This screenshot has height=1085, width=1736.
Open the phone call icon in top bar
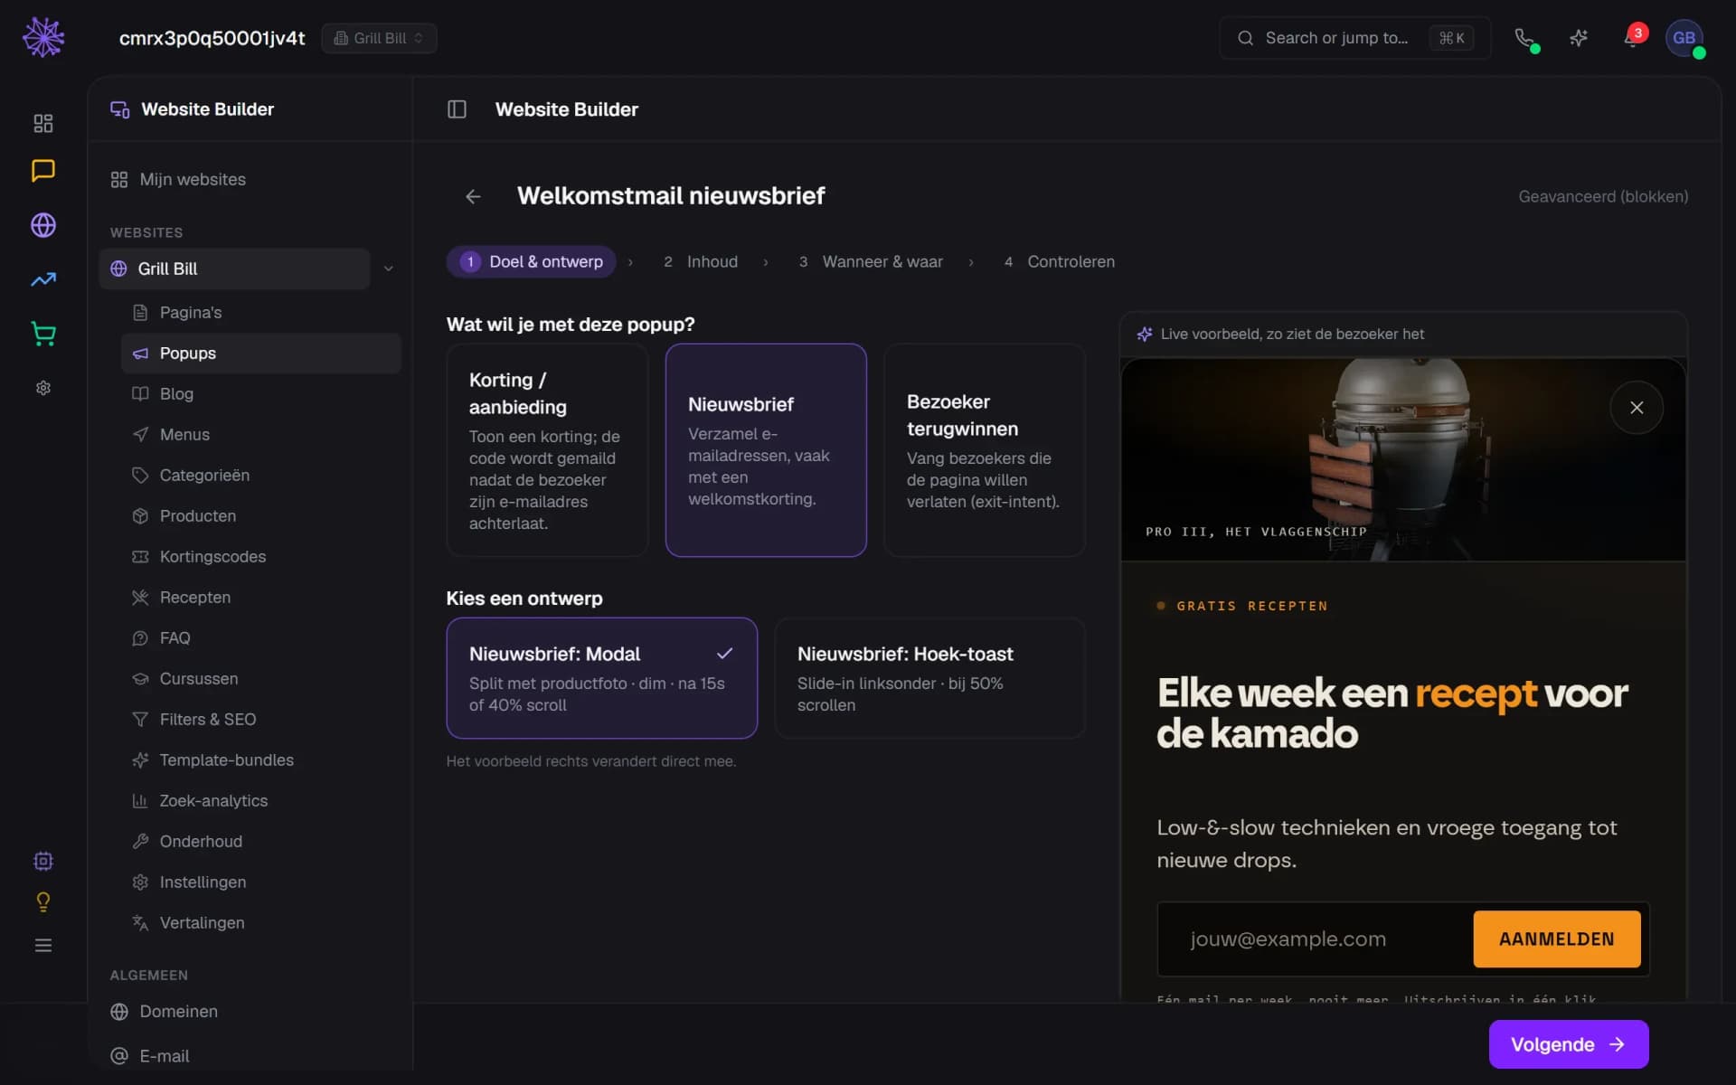coord(1524,38)
